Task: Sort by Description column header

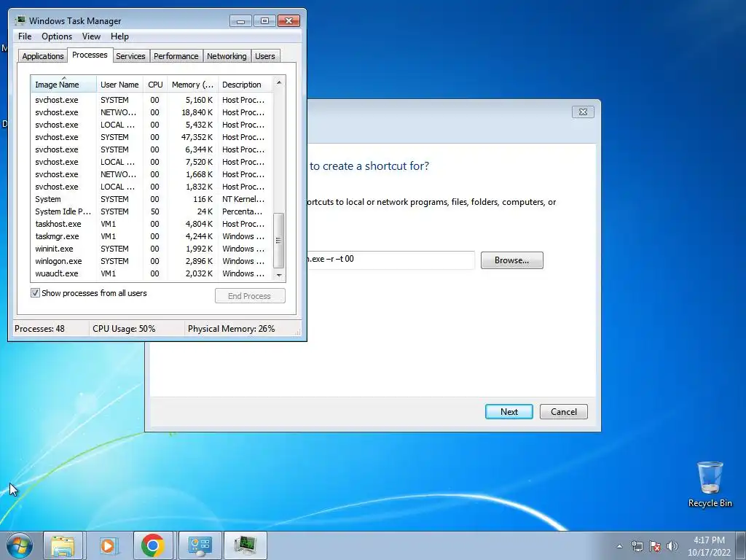Action: point(245,84)
